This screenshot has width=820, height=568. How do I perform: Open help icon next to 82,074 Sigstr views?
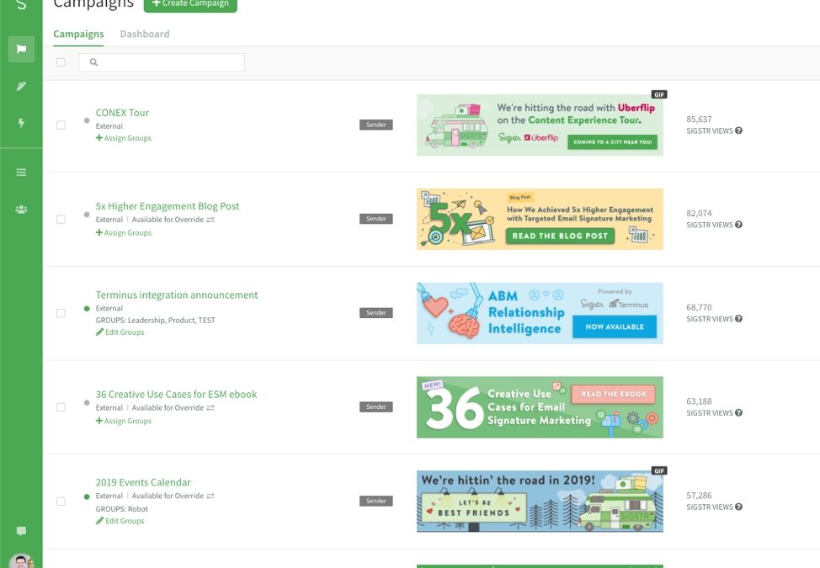click(x=738, y=225)
